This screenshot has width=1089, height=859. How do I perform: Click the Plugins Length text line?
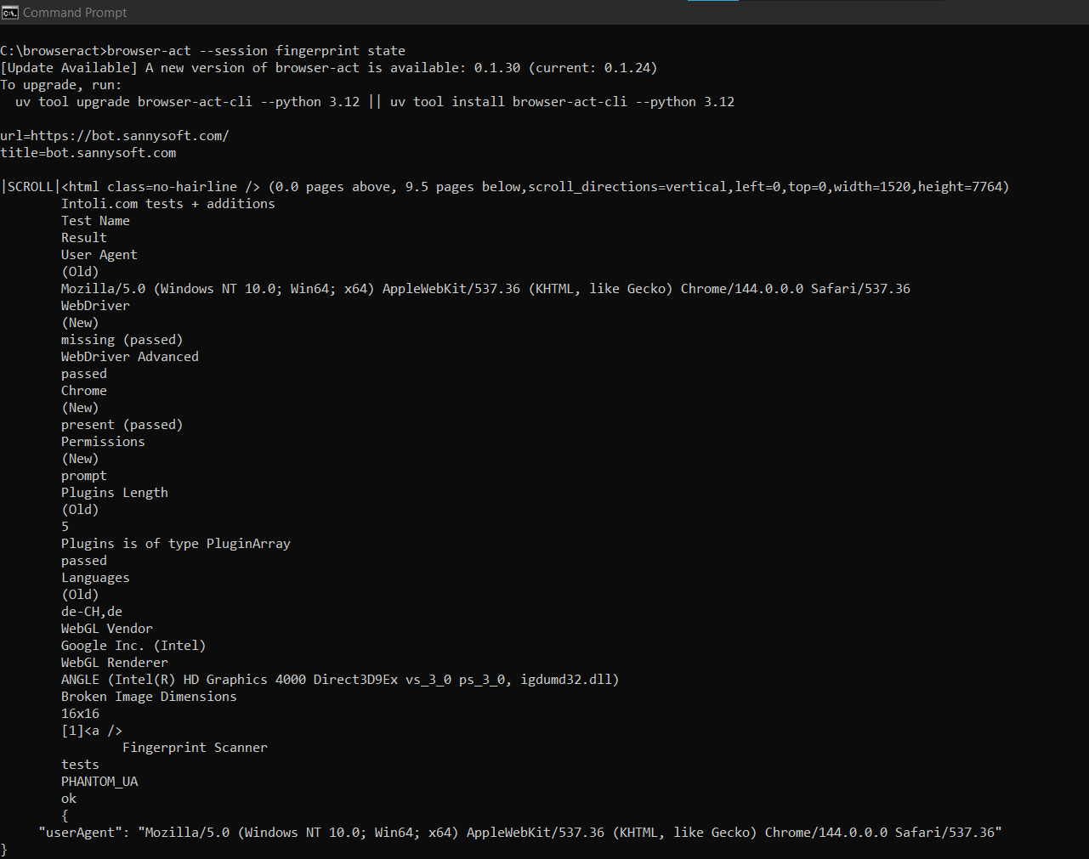(x=115, y=493)
